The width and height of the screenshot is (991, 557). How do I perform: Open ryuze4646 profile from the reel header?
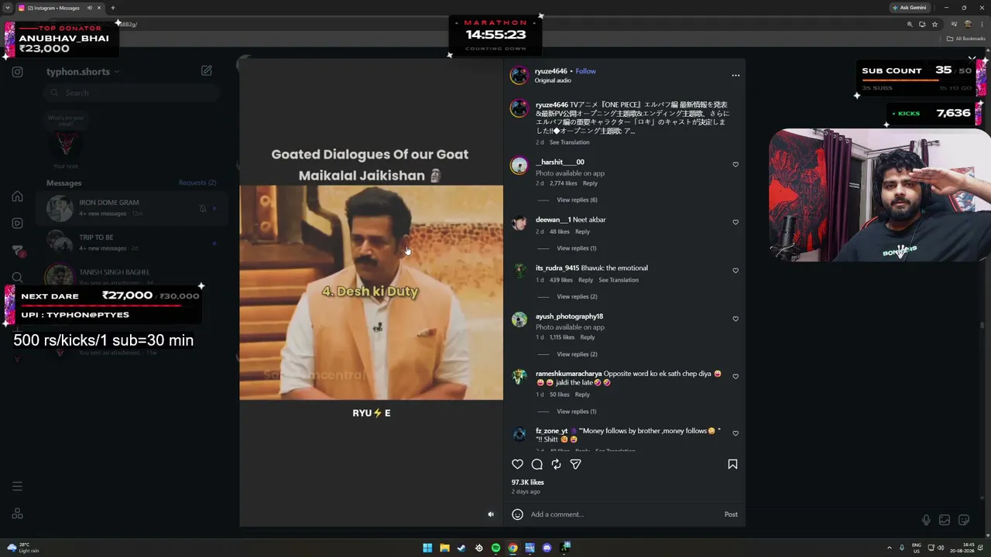click(550, 71)
